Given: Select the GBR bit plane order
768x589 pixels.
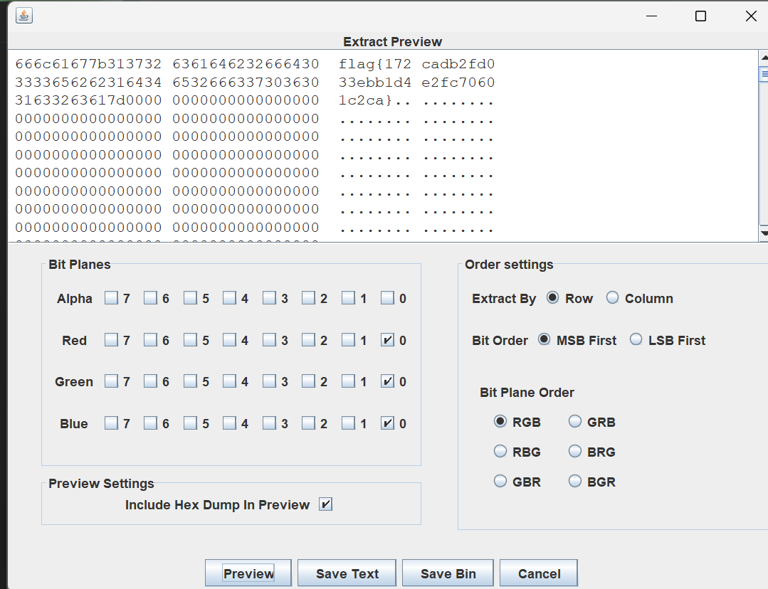Looking at the screenshot, I should (x=500, y=481).
